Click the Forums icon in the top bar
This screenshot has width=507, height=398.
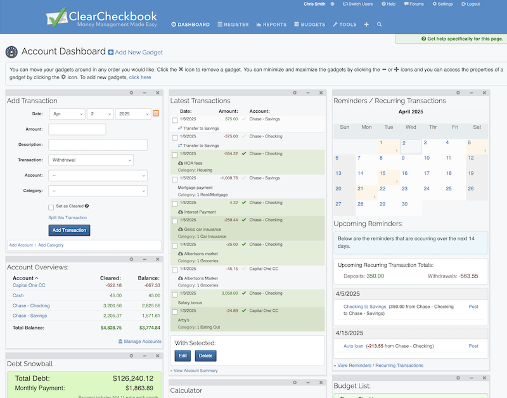pos(407,4)
